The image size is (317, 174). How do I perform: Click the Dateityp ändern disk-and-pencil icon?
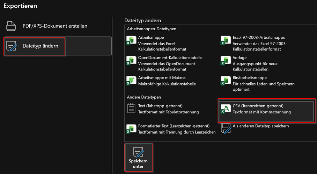12,46
